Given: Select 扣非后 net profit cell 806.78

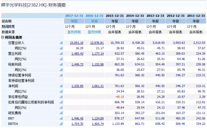Looking at the screenshot, I should pyautogui.click(x=119, y=102).
